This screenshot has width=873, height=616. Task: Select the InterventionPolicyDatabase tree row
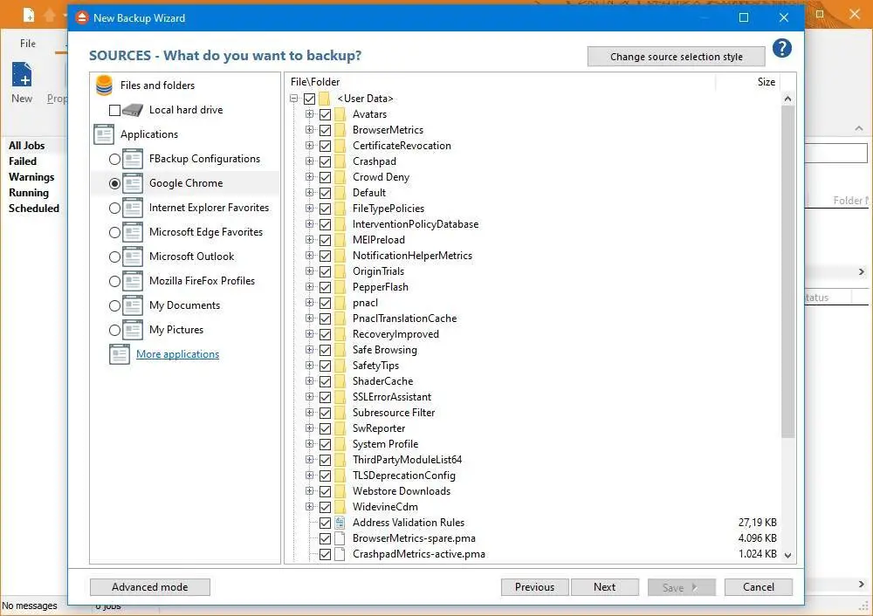coord(416,224)
